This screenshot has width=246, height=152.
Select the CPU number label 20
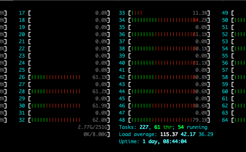(x=22, y=34)
